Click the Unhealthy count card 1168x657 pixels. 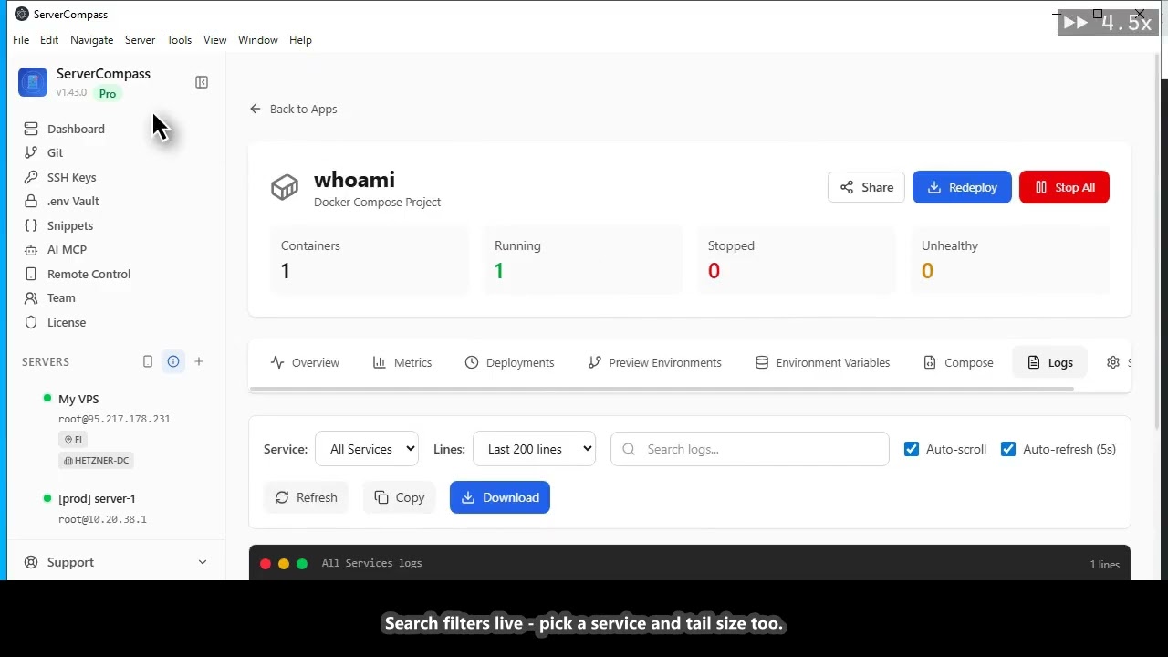(x=1010, y=260)
